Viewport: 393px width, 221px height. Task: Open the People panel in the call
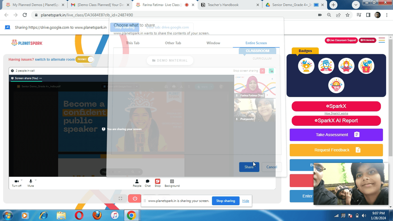(x=137, y=183)
